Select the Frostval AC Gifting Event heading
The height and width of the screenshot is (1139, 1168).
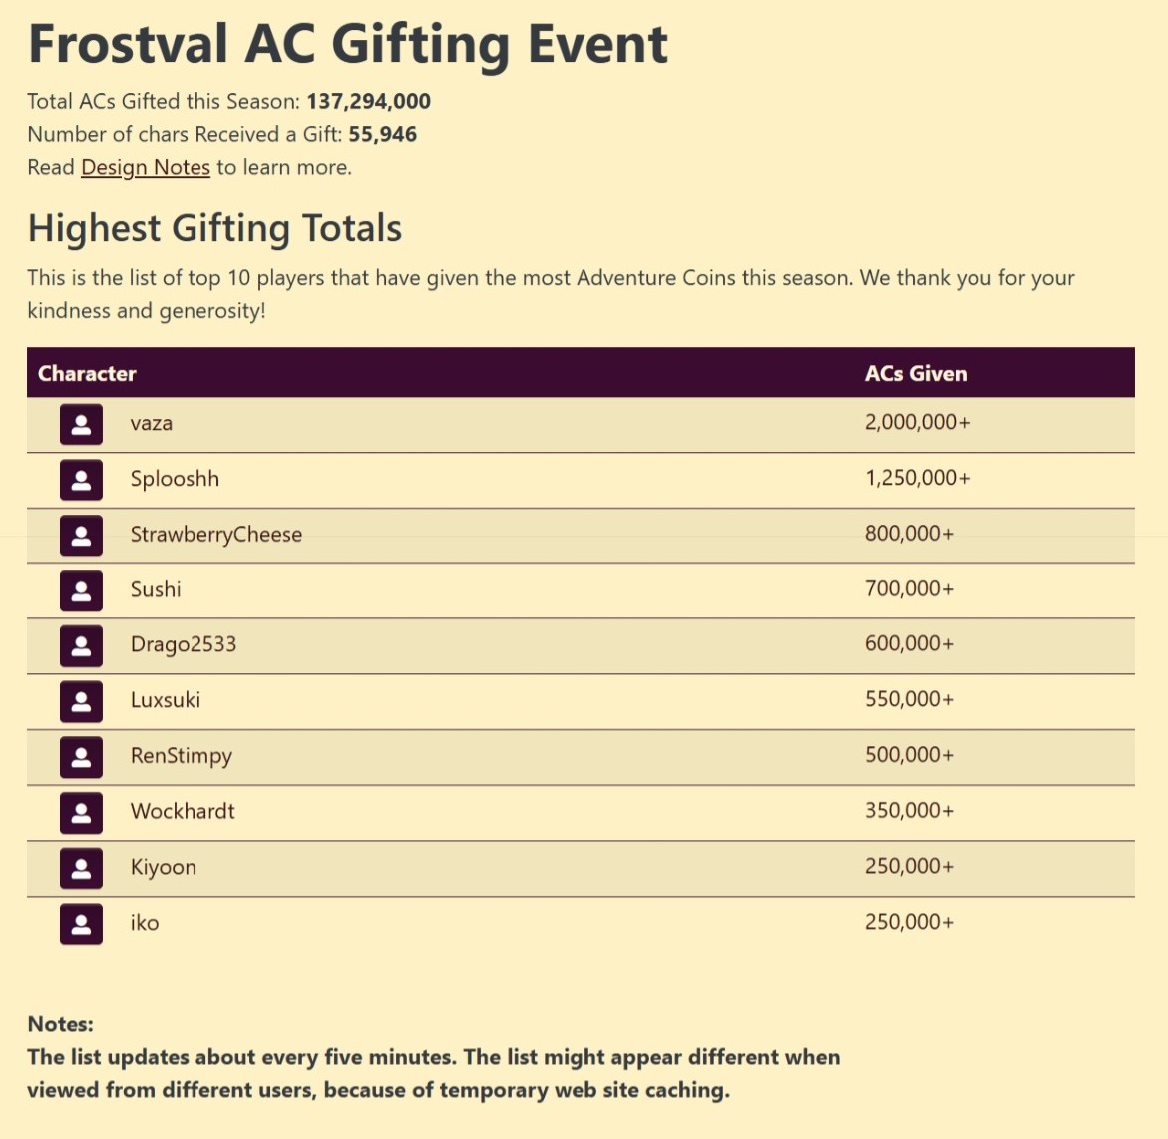pos(347,43)
